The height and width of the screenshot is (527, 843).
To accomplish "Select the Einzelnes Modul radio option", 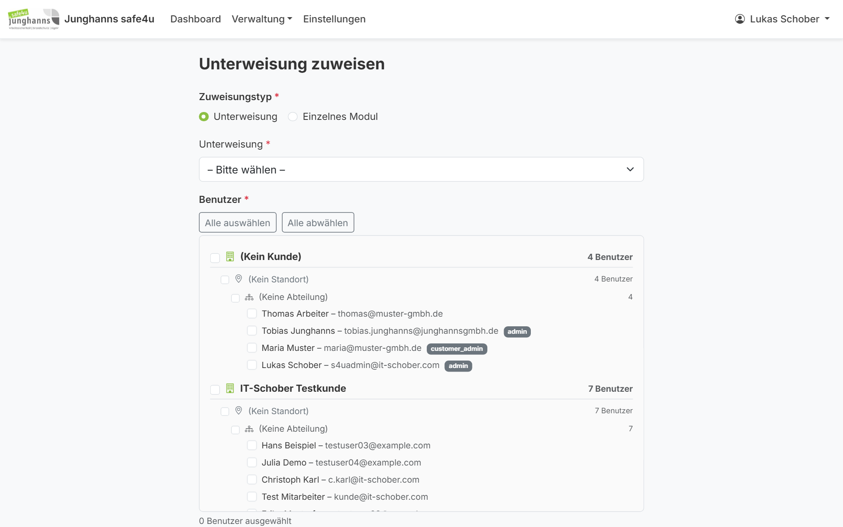I will pyautogui.click(x=293, y=116).
